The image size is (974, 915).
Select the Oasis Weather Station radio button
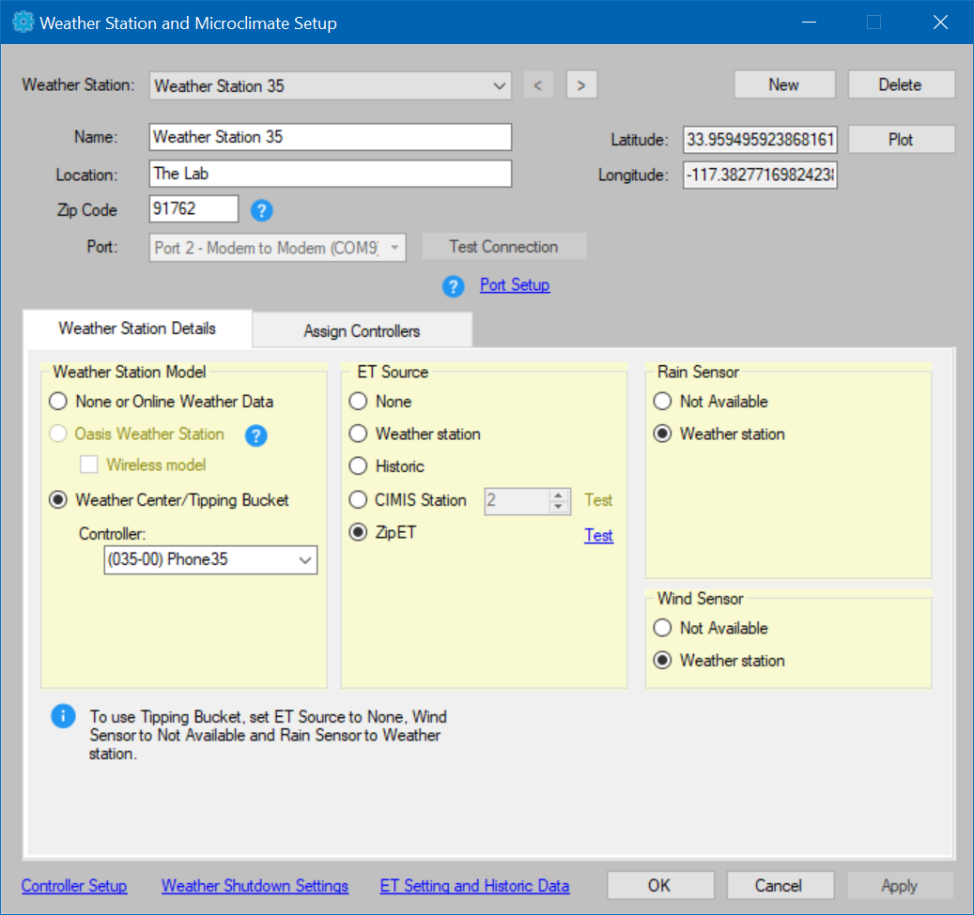[x=58, y=434]
